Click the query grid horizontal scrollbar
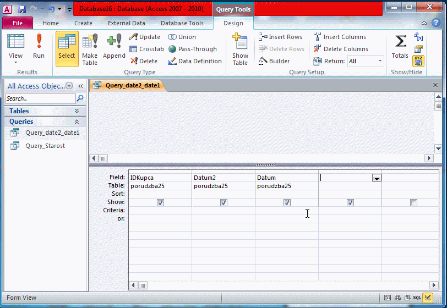The width and height of the screenshot is (447, 308). point(281,285)
